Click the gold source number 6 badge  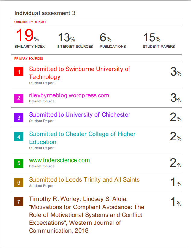point(19,182)
